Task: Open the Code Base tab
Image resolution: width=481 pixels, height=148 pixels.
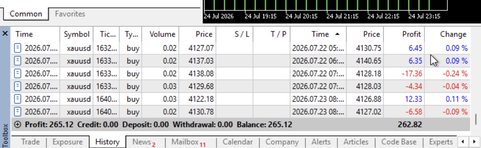Action: coord(399,142)
